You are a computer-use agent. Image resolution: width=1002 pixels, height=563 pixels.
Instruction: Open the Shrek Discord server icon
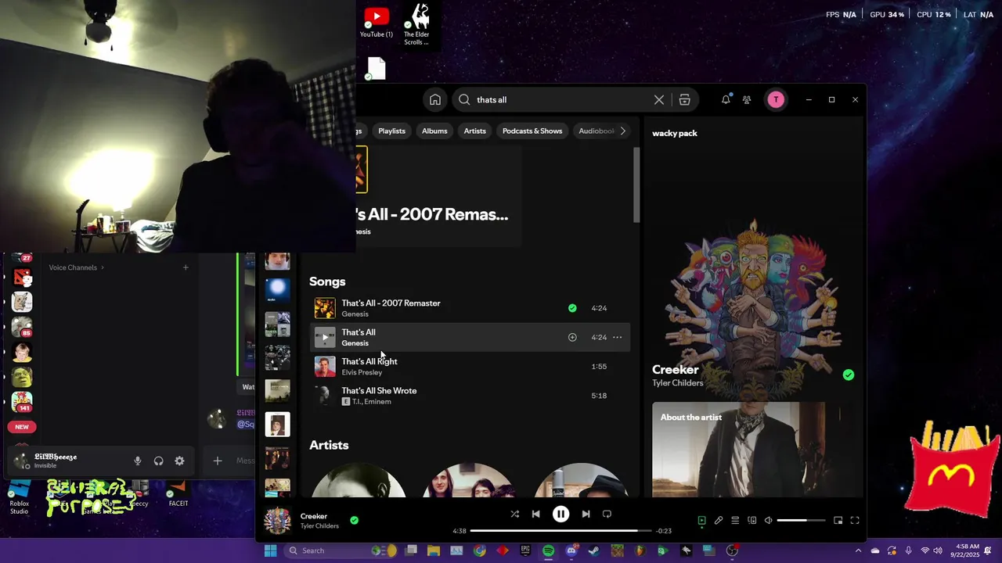[22, 377]
